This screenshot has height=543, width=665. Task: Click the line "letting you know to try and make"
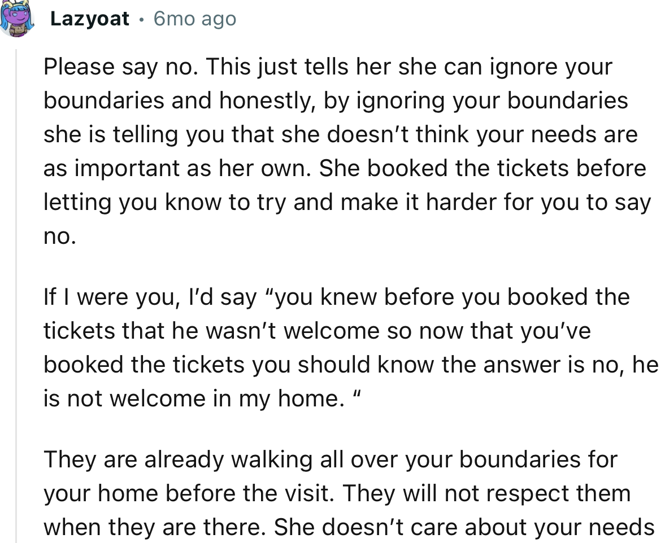point(347,203)
